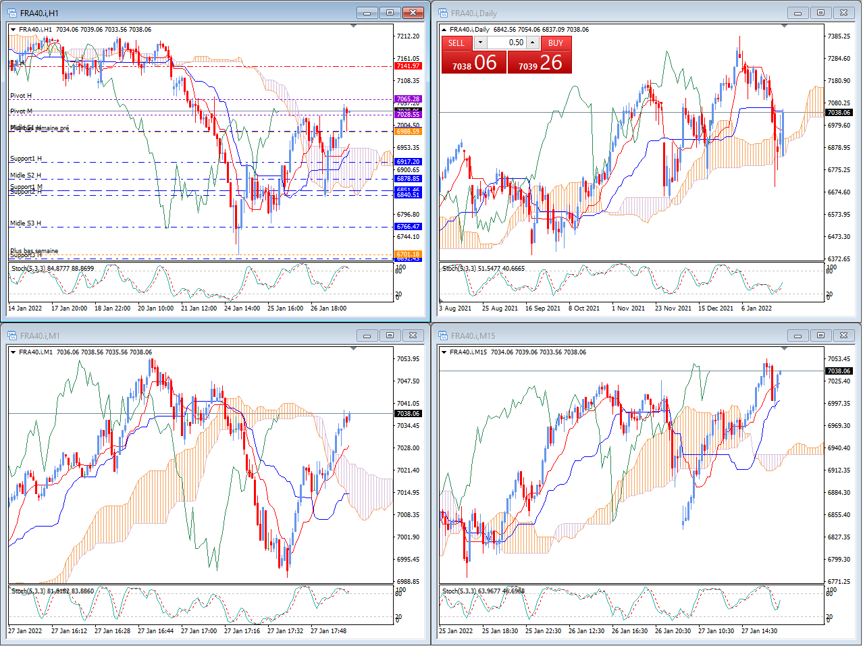Select the purple 7028.55 price label
This screenshot has height=646, width=863.
click(408, 115)
